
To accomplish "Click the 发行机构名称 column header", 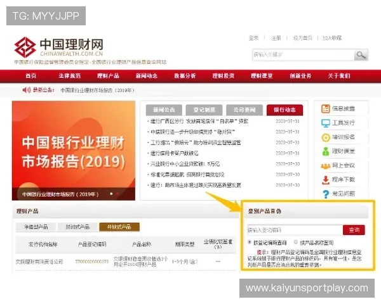I will 43,244.
